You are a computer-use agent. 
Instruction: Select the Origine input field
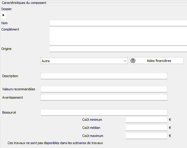point(118,49)
